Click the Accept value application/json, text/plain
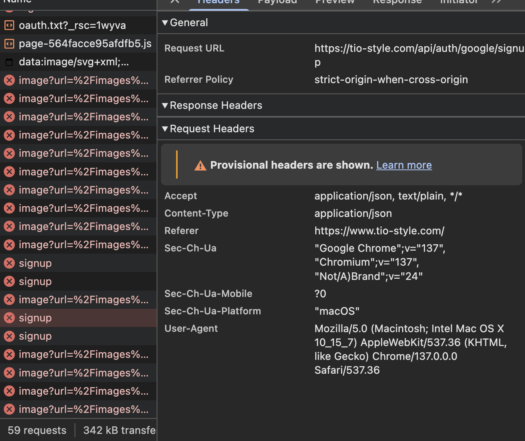This screenshot has height=441, width=525. pos(388,196)
